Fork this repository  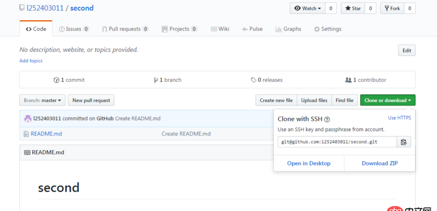392,8
